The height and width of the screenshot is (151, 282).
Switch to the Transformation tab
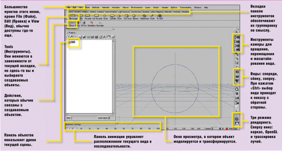point(111,12)
